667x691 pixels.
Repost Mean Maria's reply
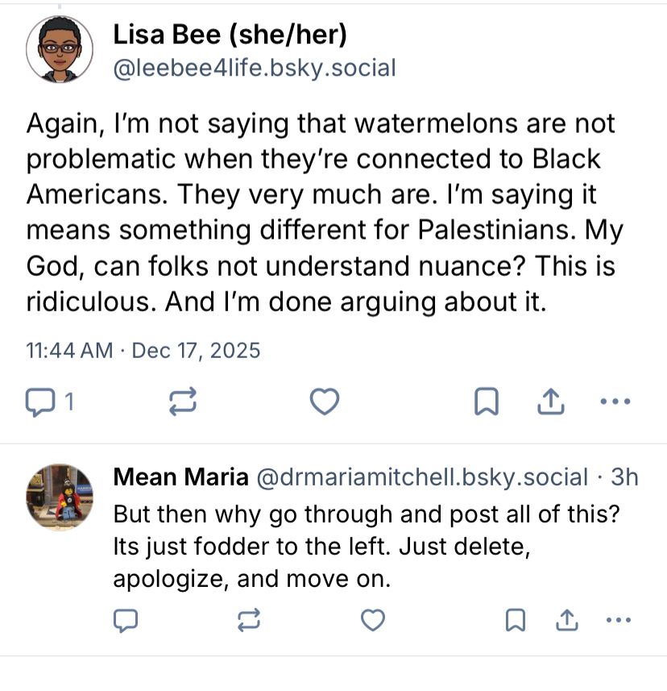(249, 620)
